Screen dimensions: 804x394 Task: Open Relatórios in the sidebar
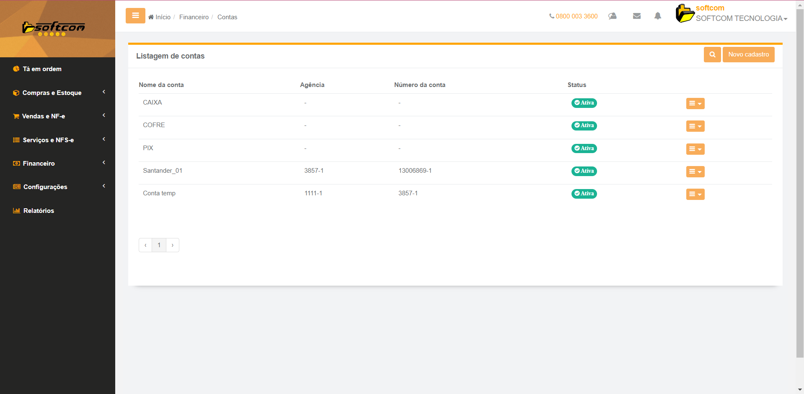point(39,211)
